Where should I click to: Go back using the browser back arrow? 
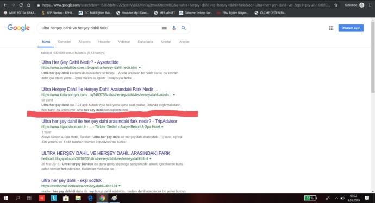pyautogui.click(x=5, y=5)
